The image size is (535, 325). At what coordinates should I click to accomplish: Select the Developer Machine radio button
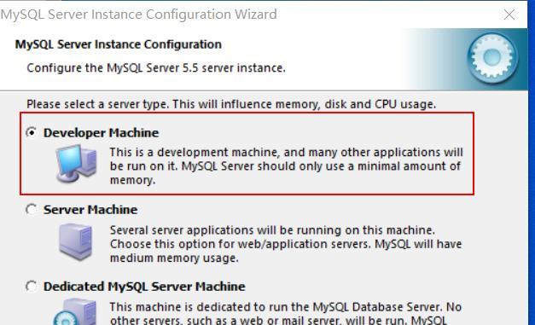click(x=32, y=132)
